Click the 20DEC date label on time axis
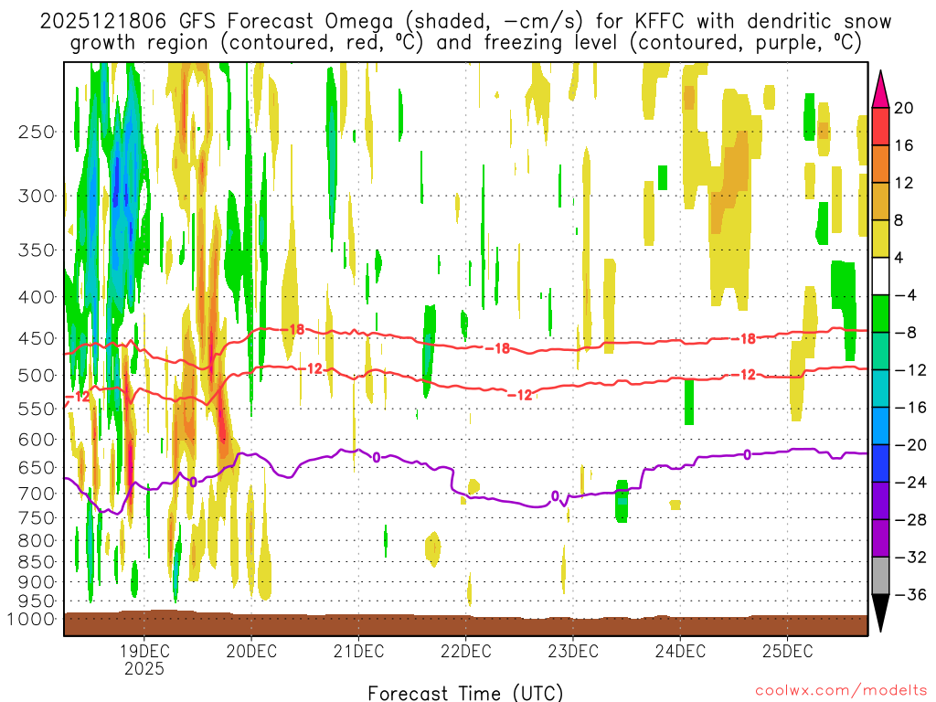This screenshot has width=936, height=702. (251, 651)
